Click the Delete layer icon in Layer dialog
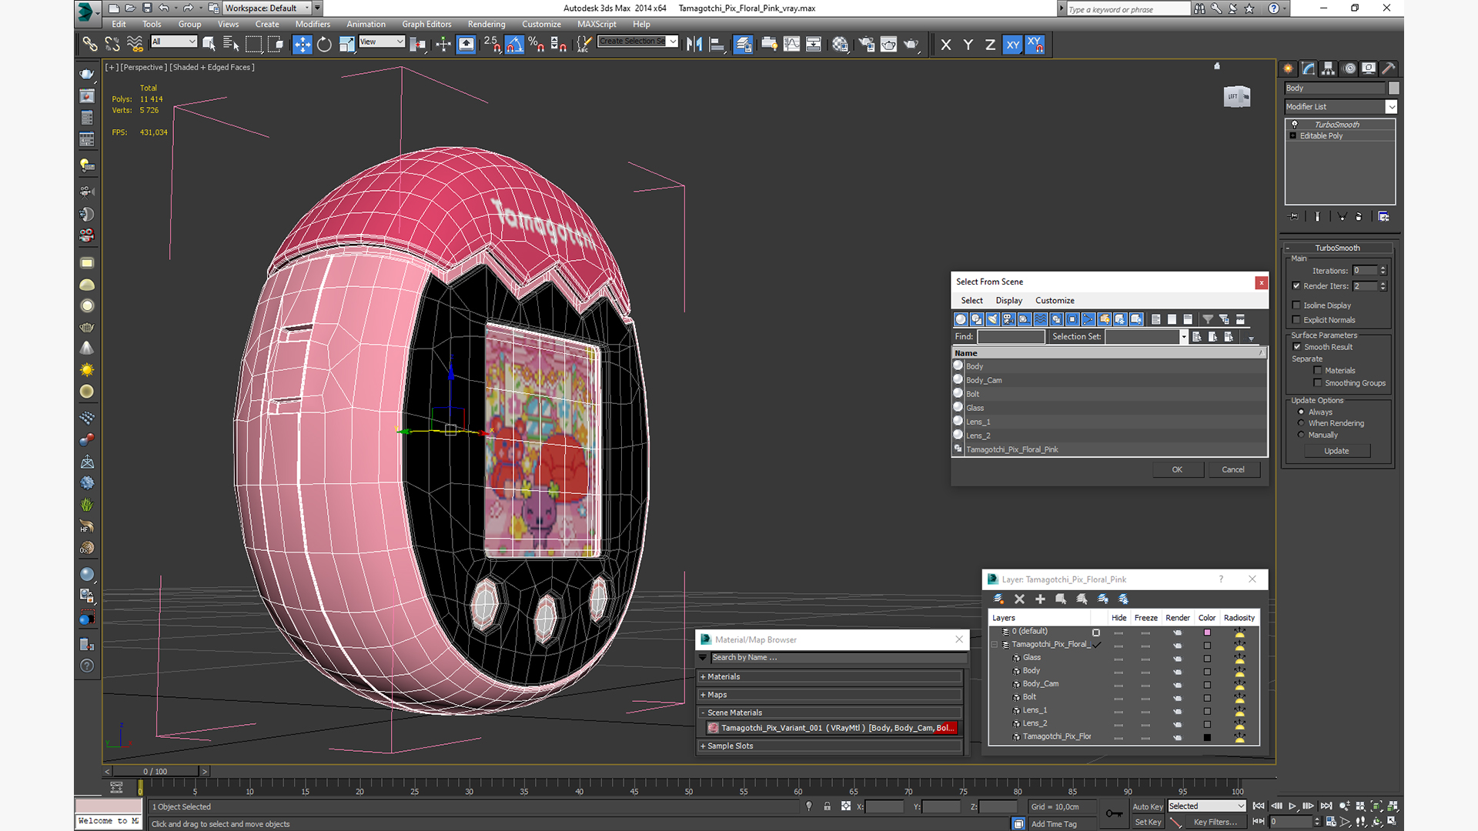Viewport: 1478px width, 831px height. click(1019, 599)
